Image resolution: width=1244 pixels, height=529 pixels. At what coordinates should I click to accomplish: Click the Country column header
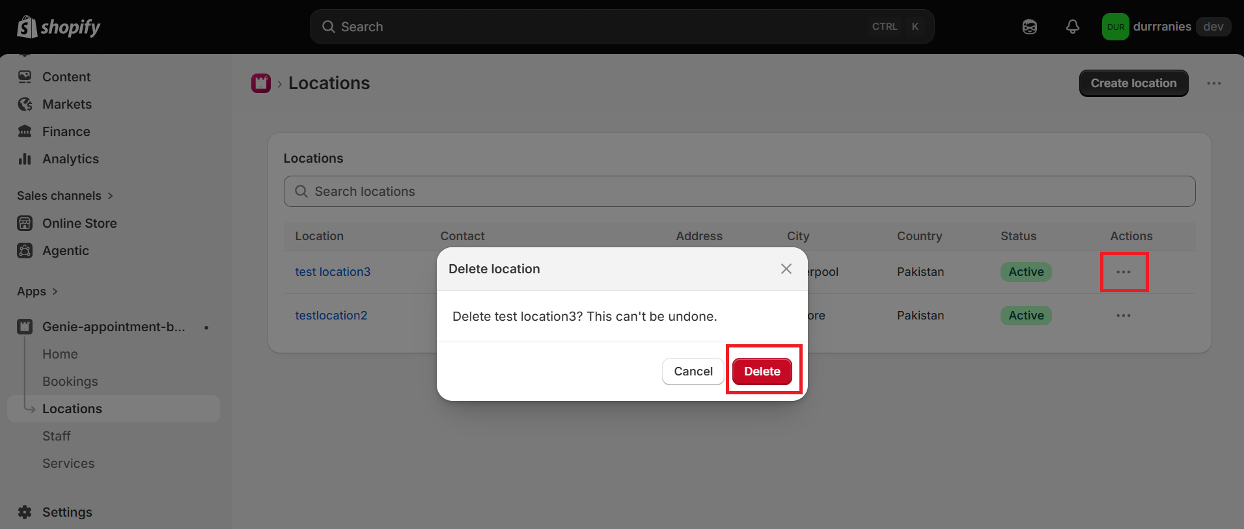click(x=919, y=236)
